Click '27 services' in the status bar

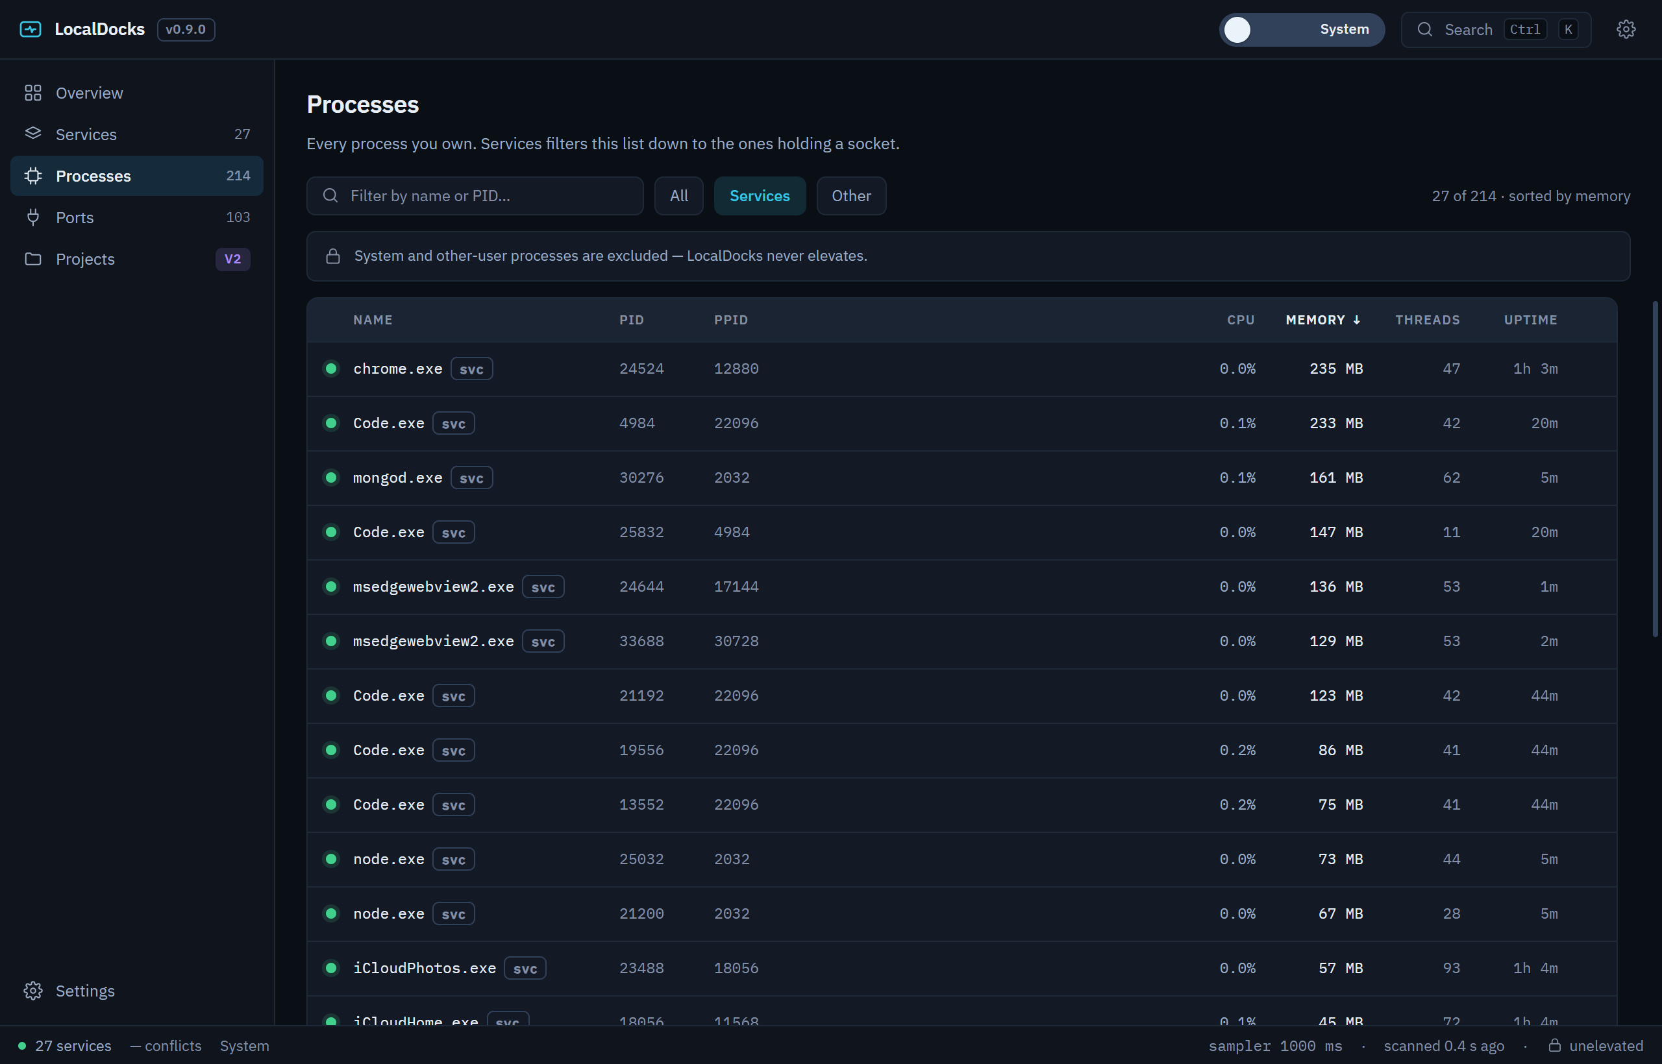73,1045
